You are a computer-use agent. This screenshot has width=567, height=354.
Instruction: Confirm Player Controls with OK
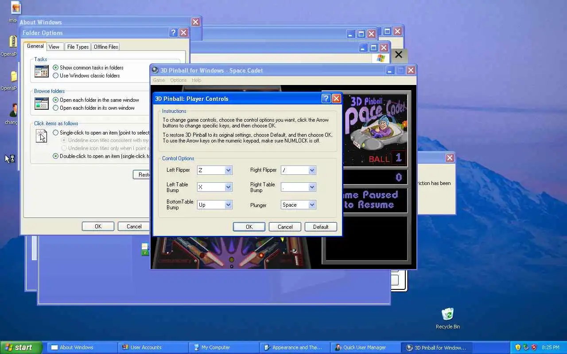pyautogui.click(x=249, y=227)
